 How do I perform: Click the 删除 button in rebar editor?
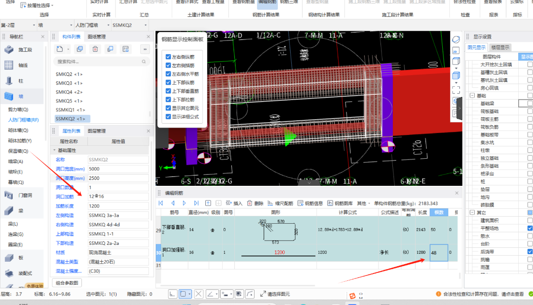255,203
